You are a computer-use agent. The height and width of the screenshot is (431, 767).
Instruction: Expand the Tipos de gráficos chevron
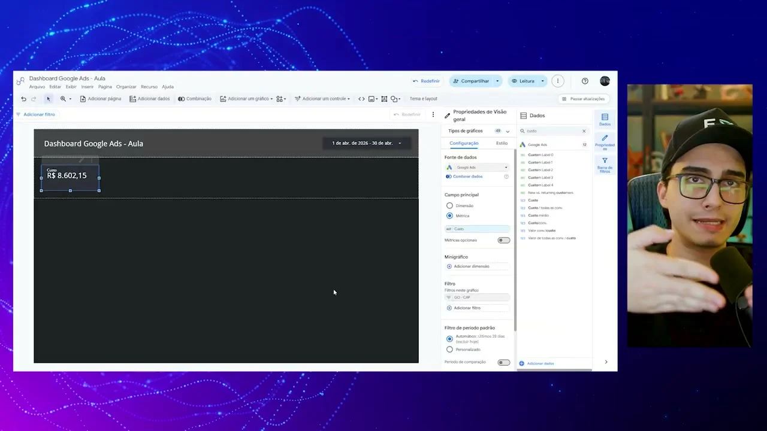click(508, 131)
